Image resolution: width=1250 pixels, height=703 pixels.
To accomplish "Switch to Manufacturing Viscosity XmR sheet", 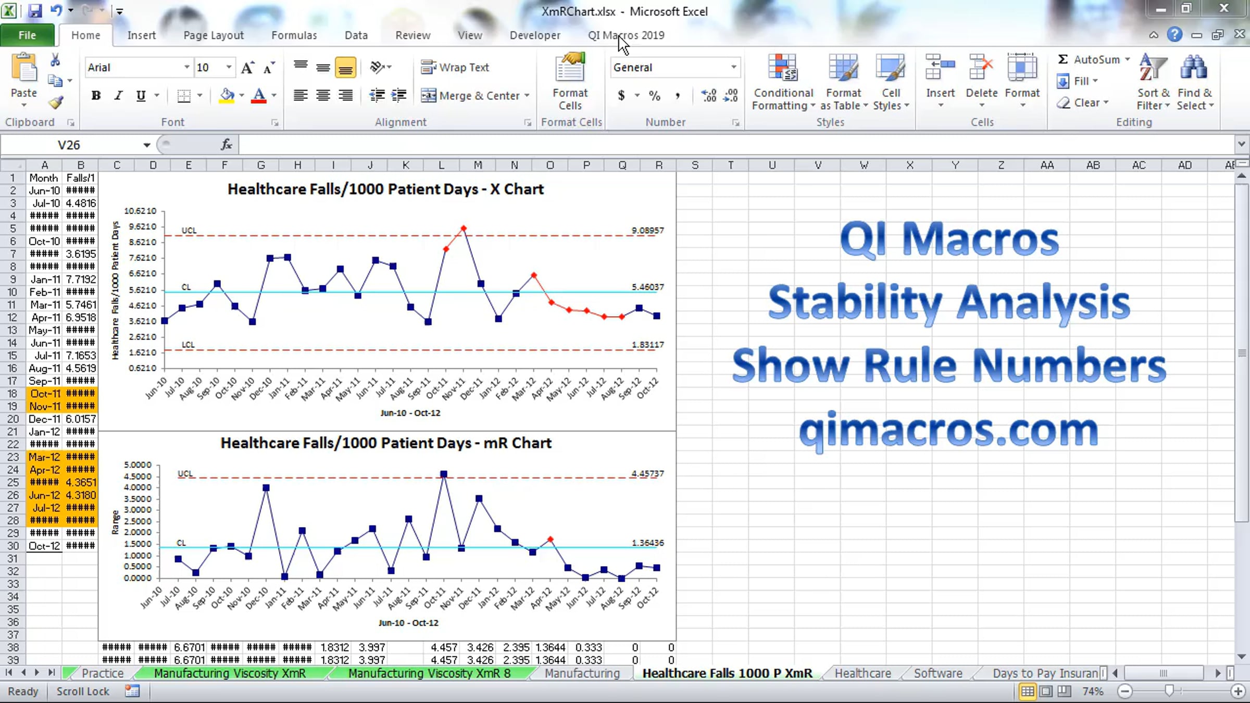I will pyautogui.click(x=230, y=673).
